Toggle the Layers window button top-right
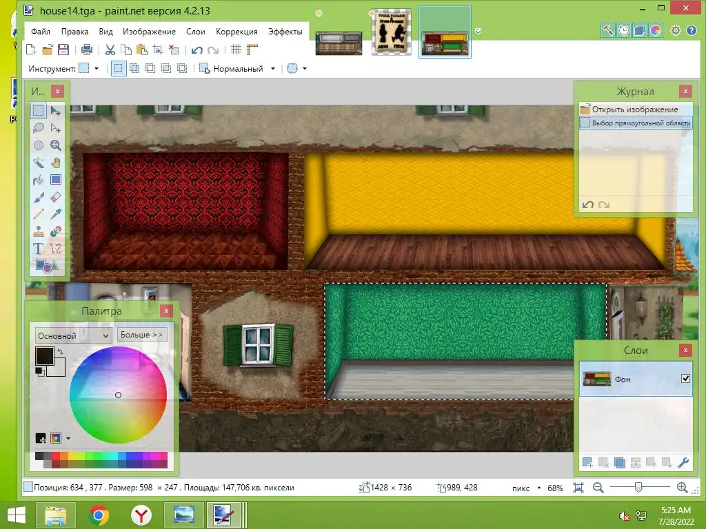This screenshot has width=706, height=529. (639, 30)
